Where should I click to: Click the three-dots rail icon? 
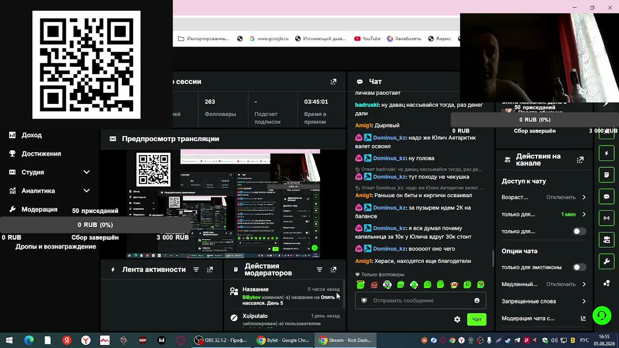pos(606,283)
